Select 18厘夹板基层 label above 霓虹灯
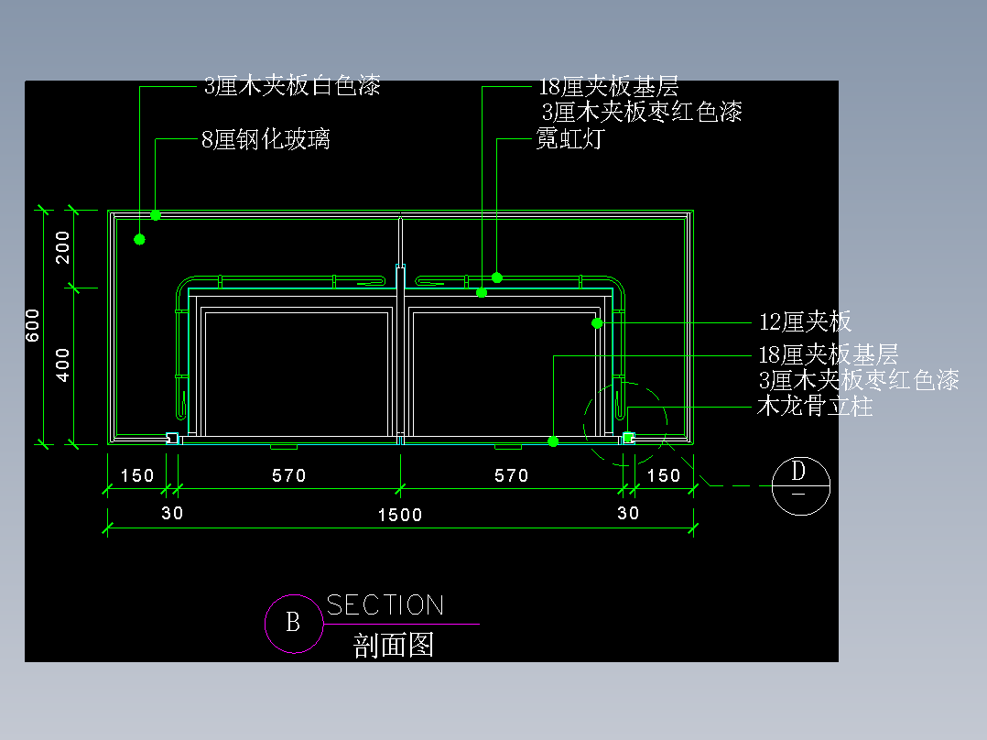The height and width of the screenshot is (740, 987). pos(609,86)
